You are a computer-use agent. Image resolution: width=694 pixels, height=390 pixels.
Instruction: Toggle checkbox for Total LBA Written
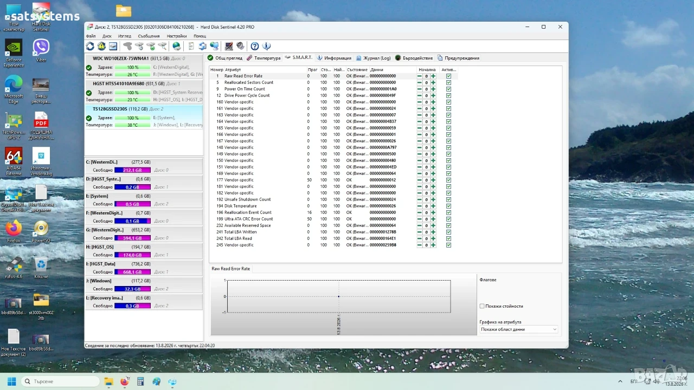tap(448, 232)
